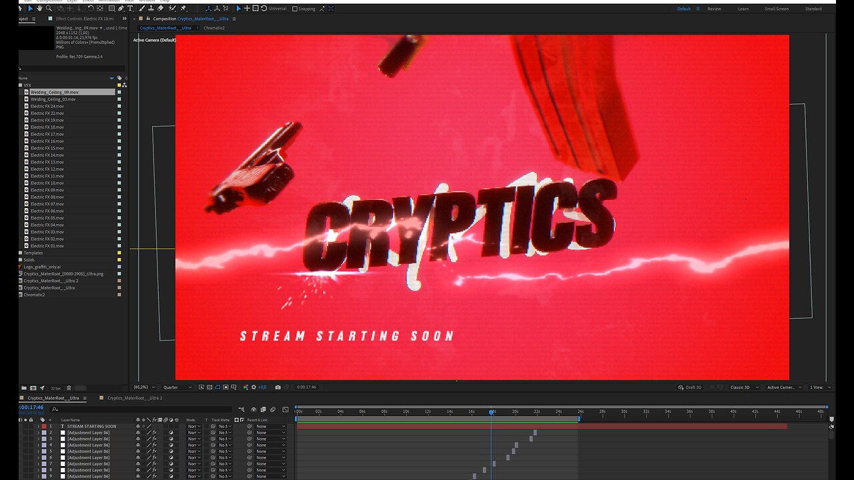Select the Eraser tool
The height and width of the screenshot is (480, 854).
[160, 9]
